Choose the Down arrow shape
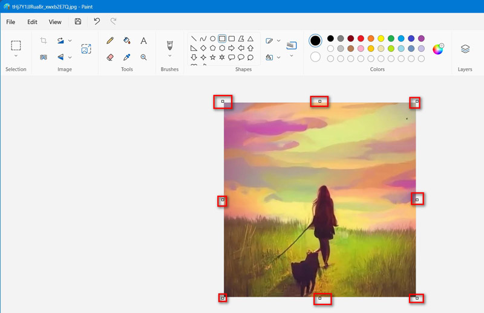Viewport: 484px width, 313px height. pyautogui.click(x=194, y=57)
